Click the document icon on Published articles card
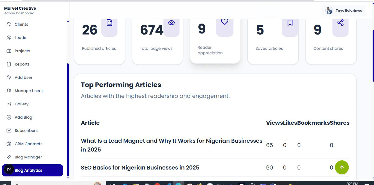The width and height of the screenshot is (374, 185). (x=109, y=23)
